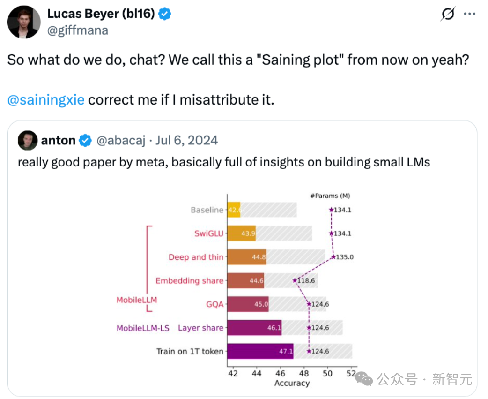Viewport: 488px width, 399px height.
Task: Click the MobileLLM-LS label in chart
Action: tap(143, 328)
